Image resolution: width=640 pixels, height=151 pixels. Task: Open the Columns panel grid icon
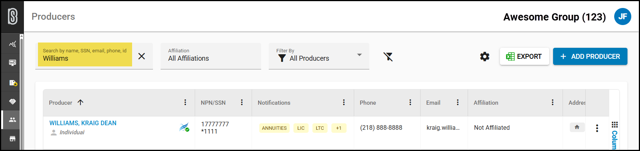coord(615,125)
